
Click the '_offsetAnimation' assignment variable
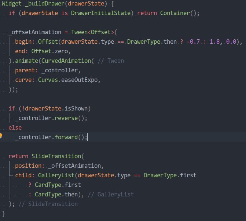35,32
